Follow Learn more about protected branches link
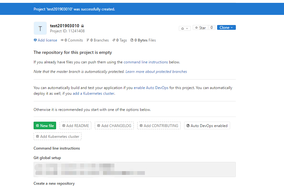Screen dimensions: 284x186 (156, 72)
